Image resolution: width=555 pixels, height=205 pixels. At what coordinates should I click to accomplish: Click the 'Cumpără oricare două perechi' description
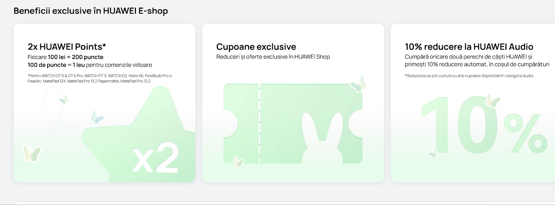point(477,60)
